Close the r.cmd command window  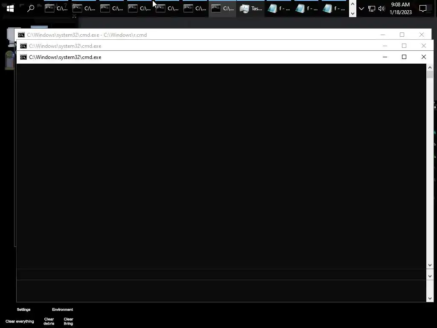(x=421, y=35)
